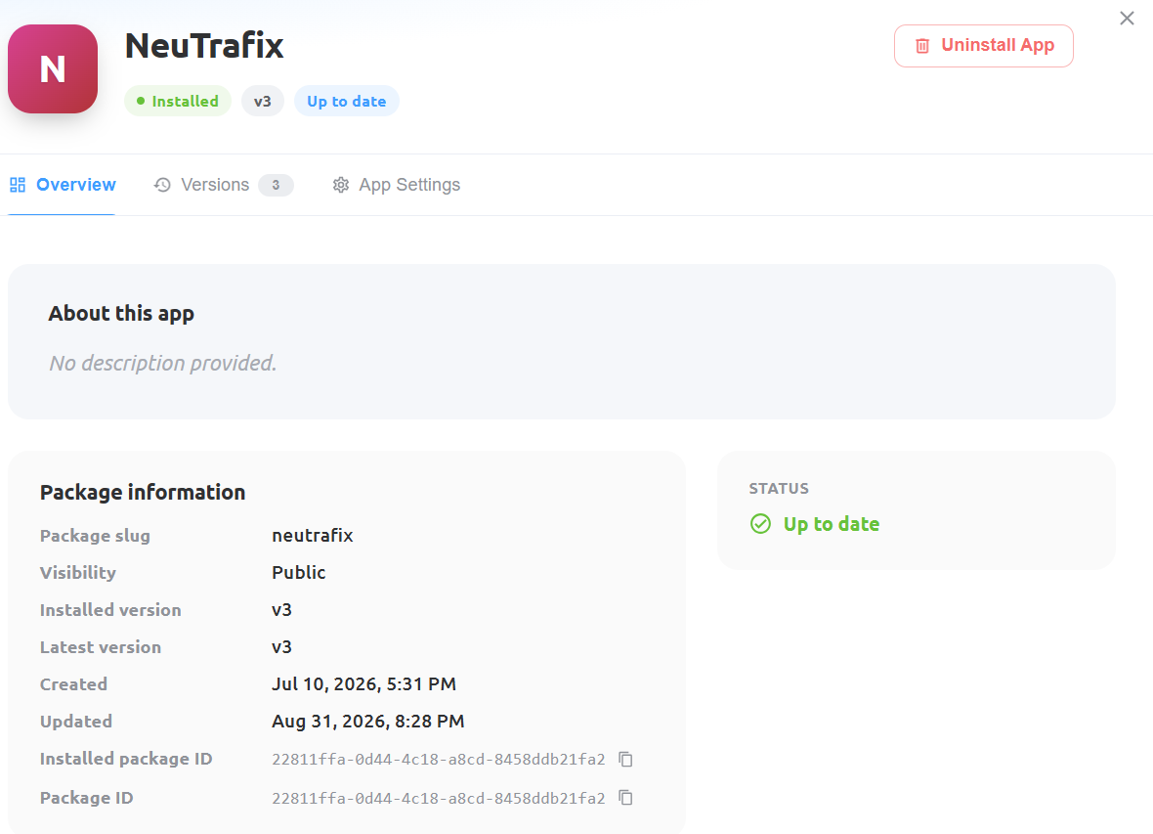Copy the Package ID value
The width and height of the screenshot is (1153, 834).
625,797
